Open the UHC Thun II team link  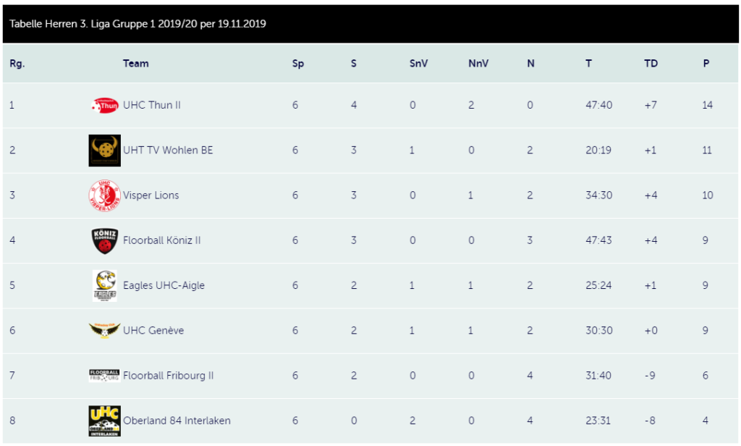(152, 105)
